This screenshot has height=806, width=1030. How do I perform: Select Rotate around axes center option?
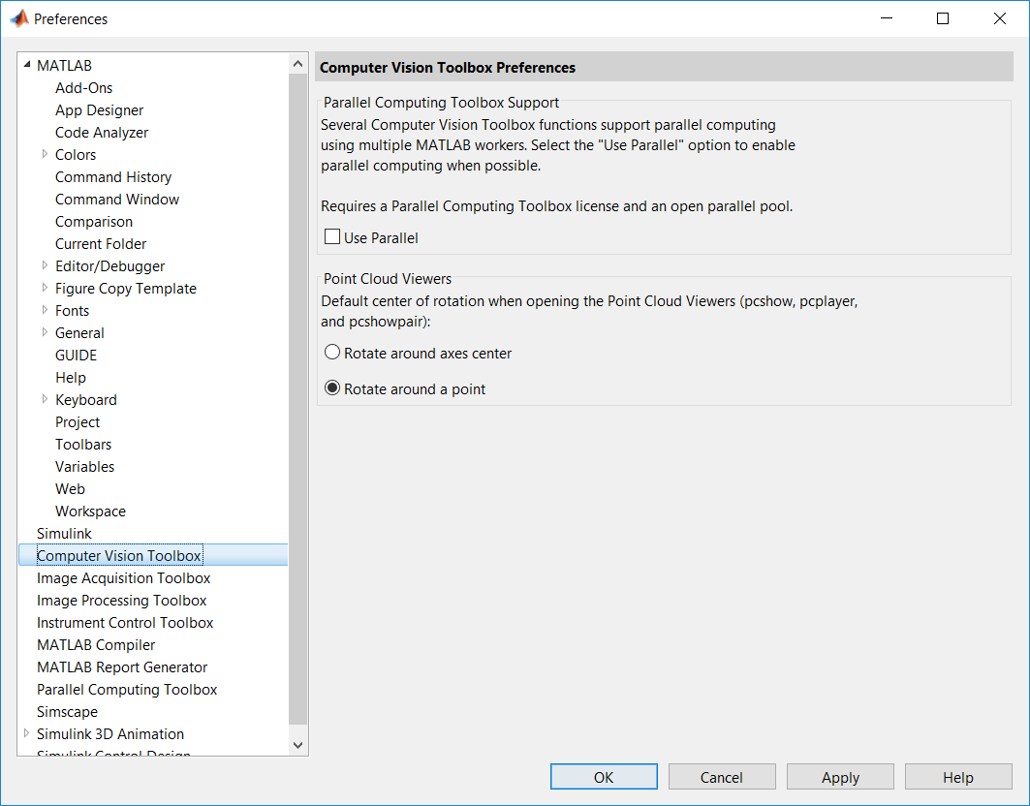pos(333,353)
